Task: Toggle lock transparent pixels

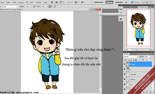Action: coord(129,60)
